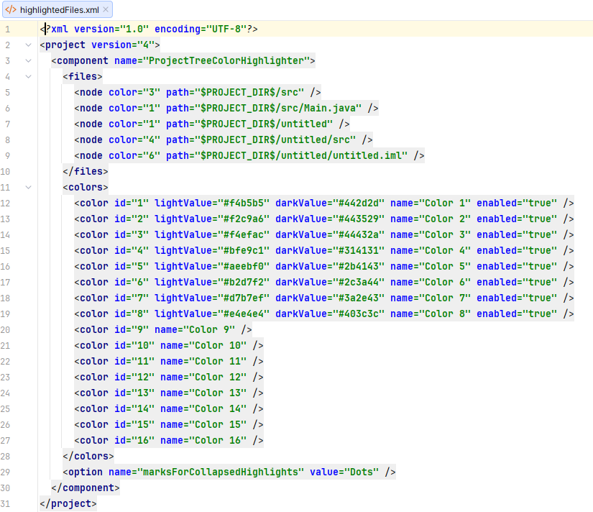Click name "Color 1" attribute
The width and height of the screenshot is (593, 512).
coord(431,204)
